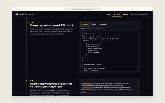Click the browser address bar
165x103 pixels.
click(x=82, y=9)
